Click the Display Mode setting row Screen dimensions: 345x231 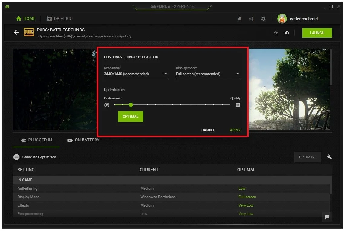pos(171,197)
